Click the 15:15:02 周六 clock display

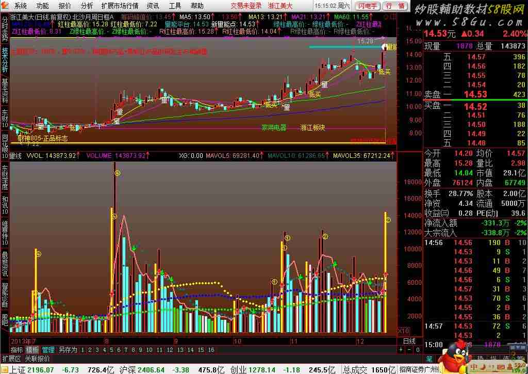point(333,6)
